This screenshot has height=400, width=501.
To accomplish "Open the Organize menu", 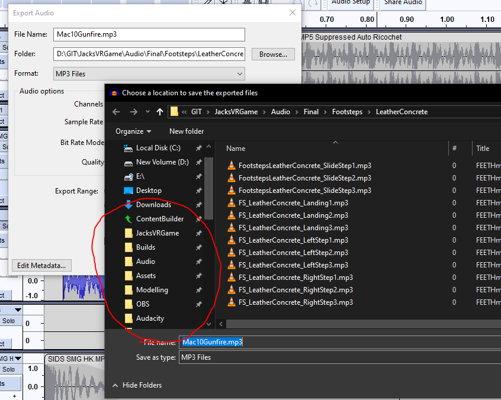I will coord(133,131).
